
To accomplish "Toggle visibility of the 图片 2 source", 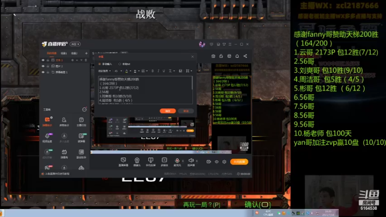I will (43, 66).
